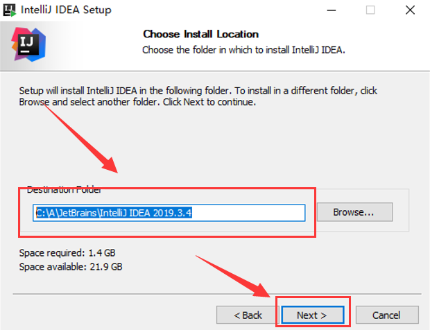The width and height of the screenshot is (430, 330).
Task: Select the 'Choose Install Location' heading
Action: [x=200, y=34]
